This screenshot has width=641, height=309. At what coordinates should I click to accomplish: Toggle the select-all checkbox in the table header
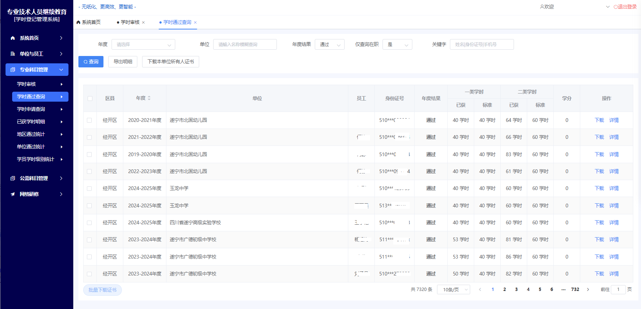pyautogui.click(x=90, y=98)
